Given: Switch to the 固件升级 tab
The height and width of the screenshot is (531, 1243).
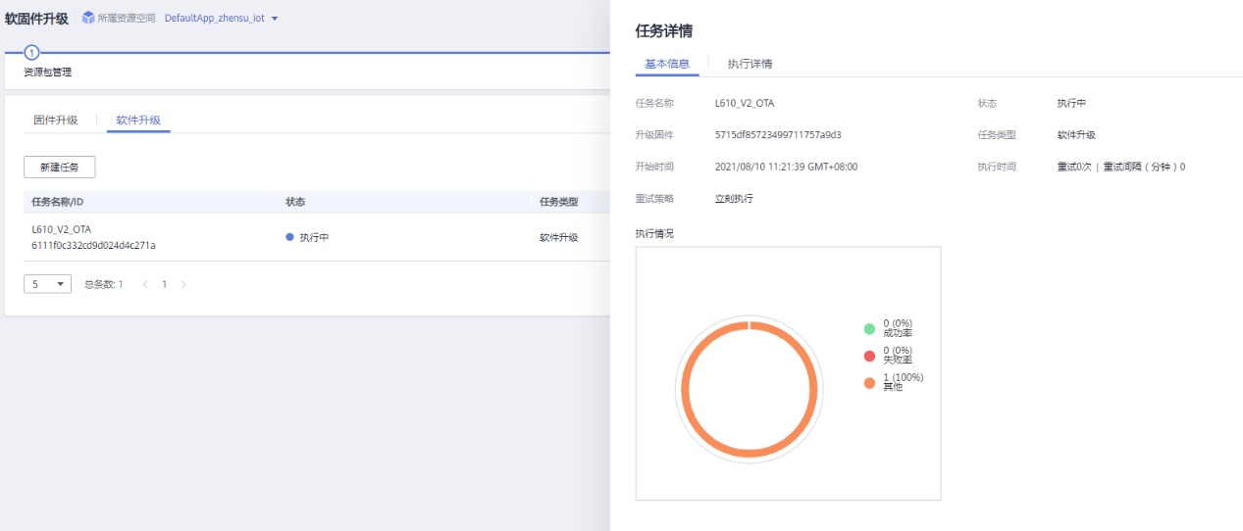Looking at the screenshot, I should point(56,121).
